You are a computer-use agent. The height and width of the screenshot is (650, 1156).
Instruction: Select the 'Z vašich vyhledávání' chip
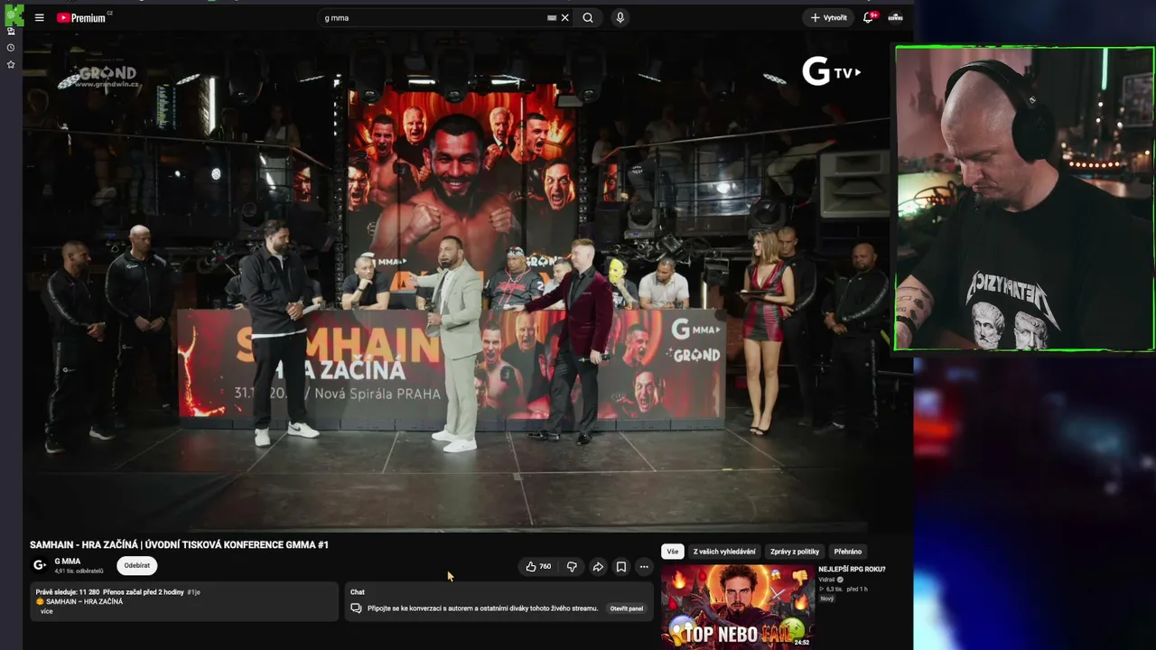point(724,552)
